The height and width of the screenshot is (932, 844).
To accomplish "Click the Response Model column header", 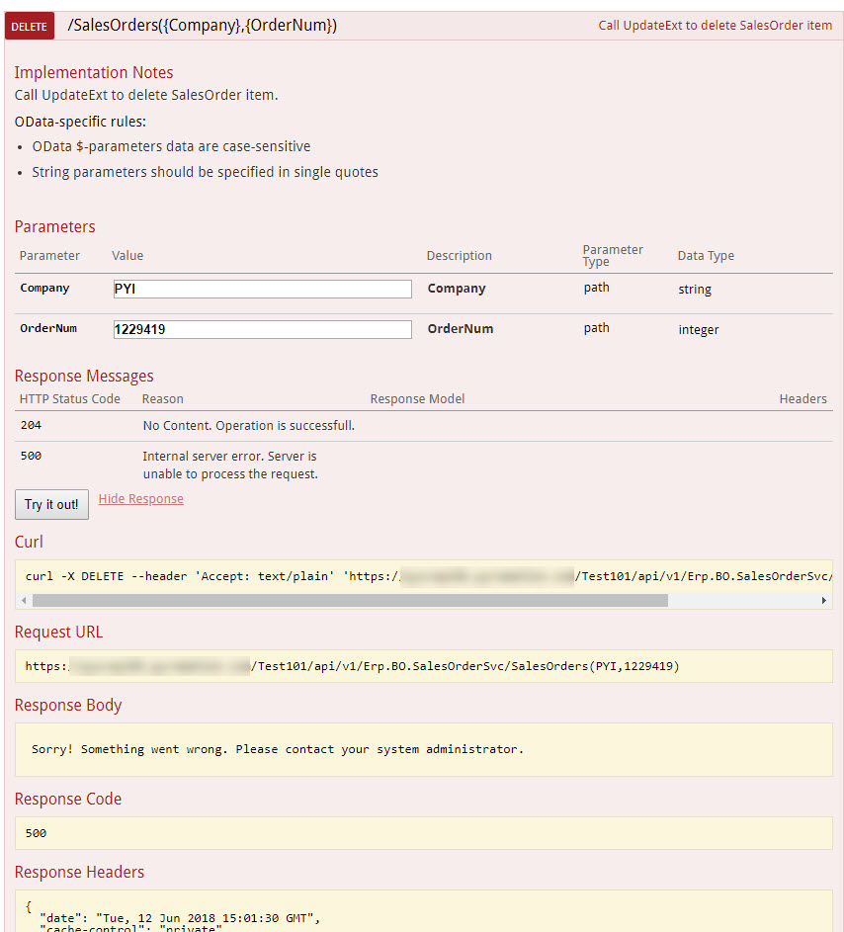I will [x=417, y=399].
